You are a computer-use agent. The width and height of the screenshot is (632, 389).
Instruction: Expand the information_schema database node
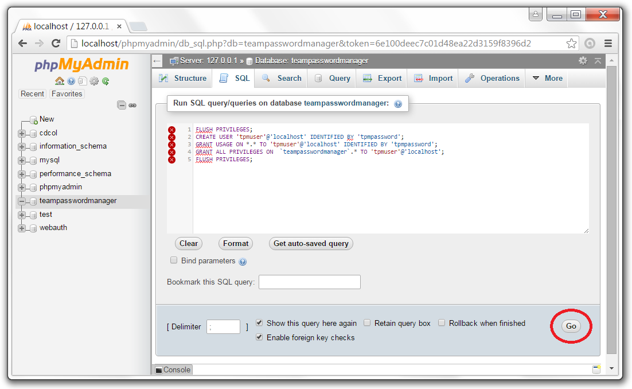pyautogui.click(x=22, y=147)
